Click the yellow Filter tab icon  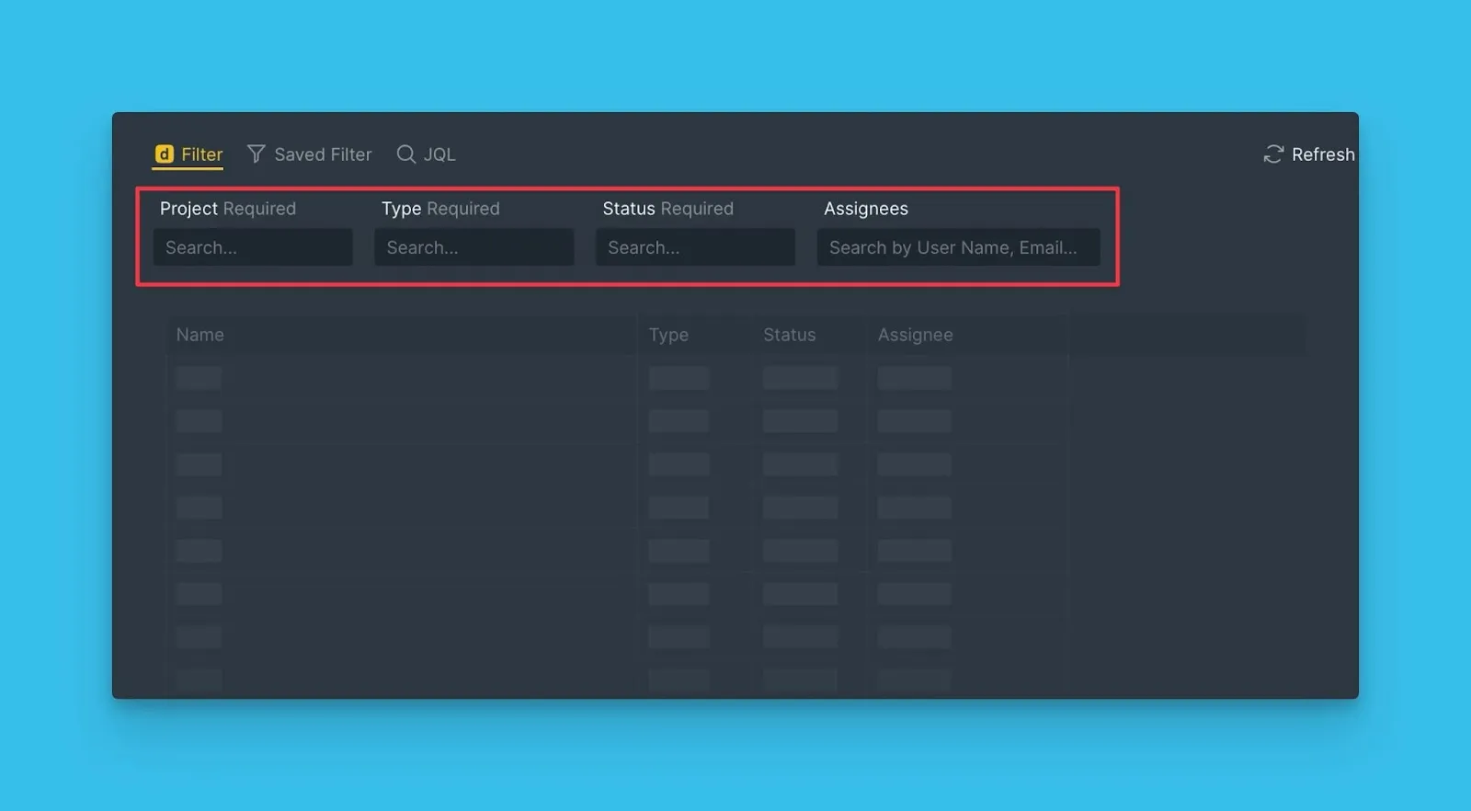[x=164, y=154]
